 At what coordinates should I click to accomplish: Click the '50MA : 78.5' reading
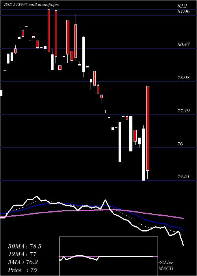[x=24, y=246]
